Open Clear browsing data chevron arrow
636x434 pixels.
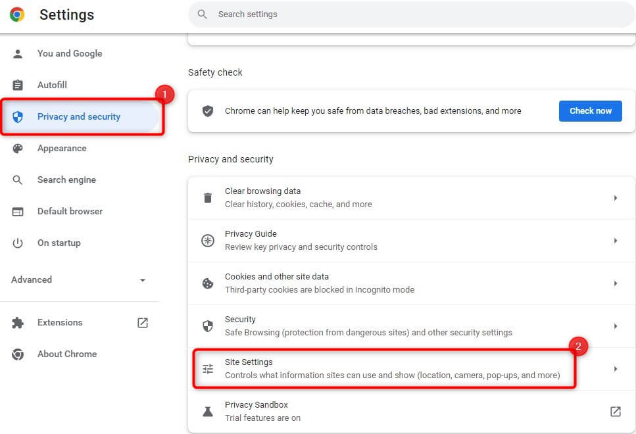coord(616,198)
